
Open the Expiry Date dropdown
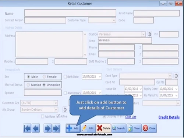[x=177, y=89]
